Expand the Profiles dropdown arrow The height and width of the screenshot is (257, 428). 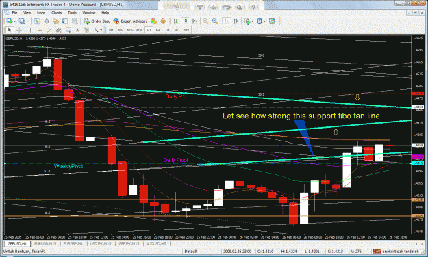tap(27, 21)
